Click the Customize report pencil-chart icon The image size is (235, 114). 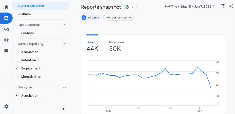(223, 6)
